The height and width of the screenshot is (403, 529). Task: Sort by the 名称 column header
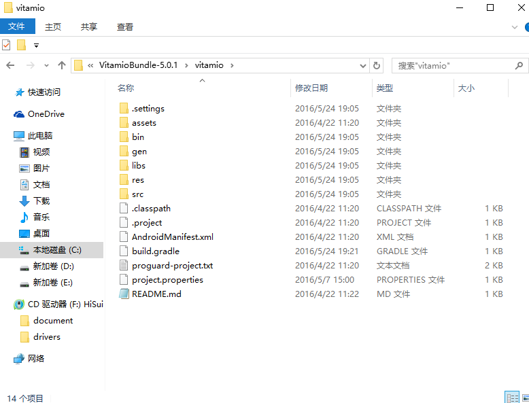126,88
